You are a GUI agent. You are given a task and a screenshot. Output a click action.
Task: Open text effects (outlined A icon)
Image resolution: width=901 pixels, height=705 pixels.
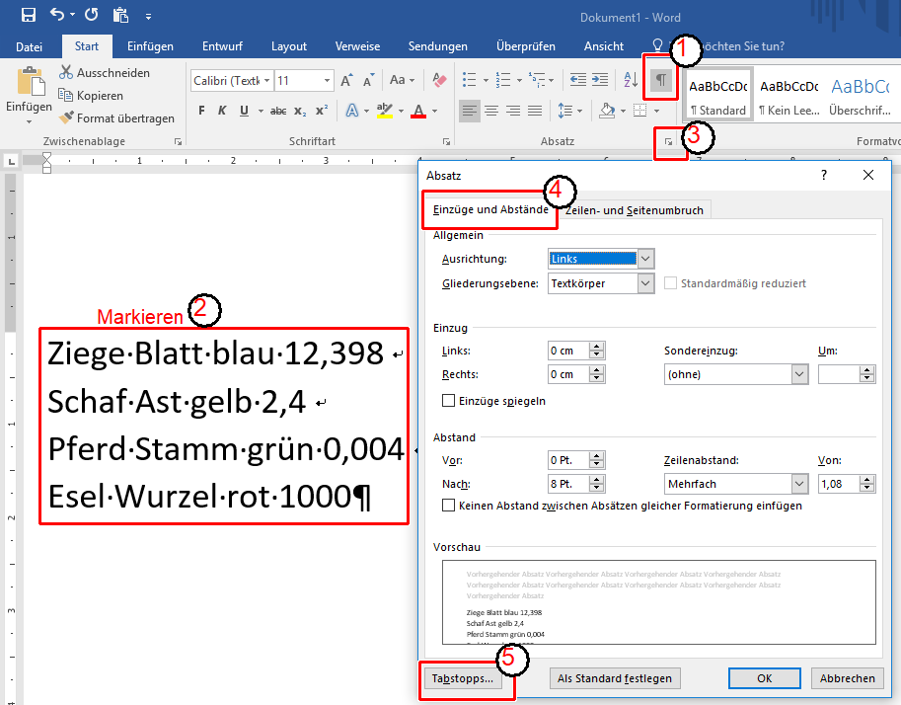(x=351, y=111)
